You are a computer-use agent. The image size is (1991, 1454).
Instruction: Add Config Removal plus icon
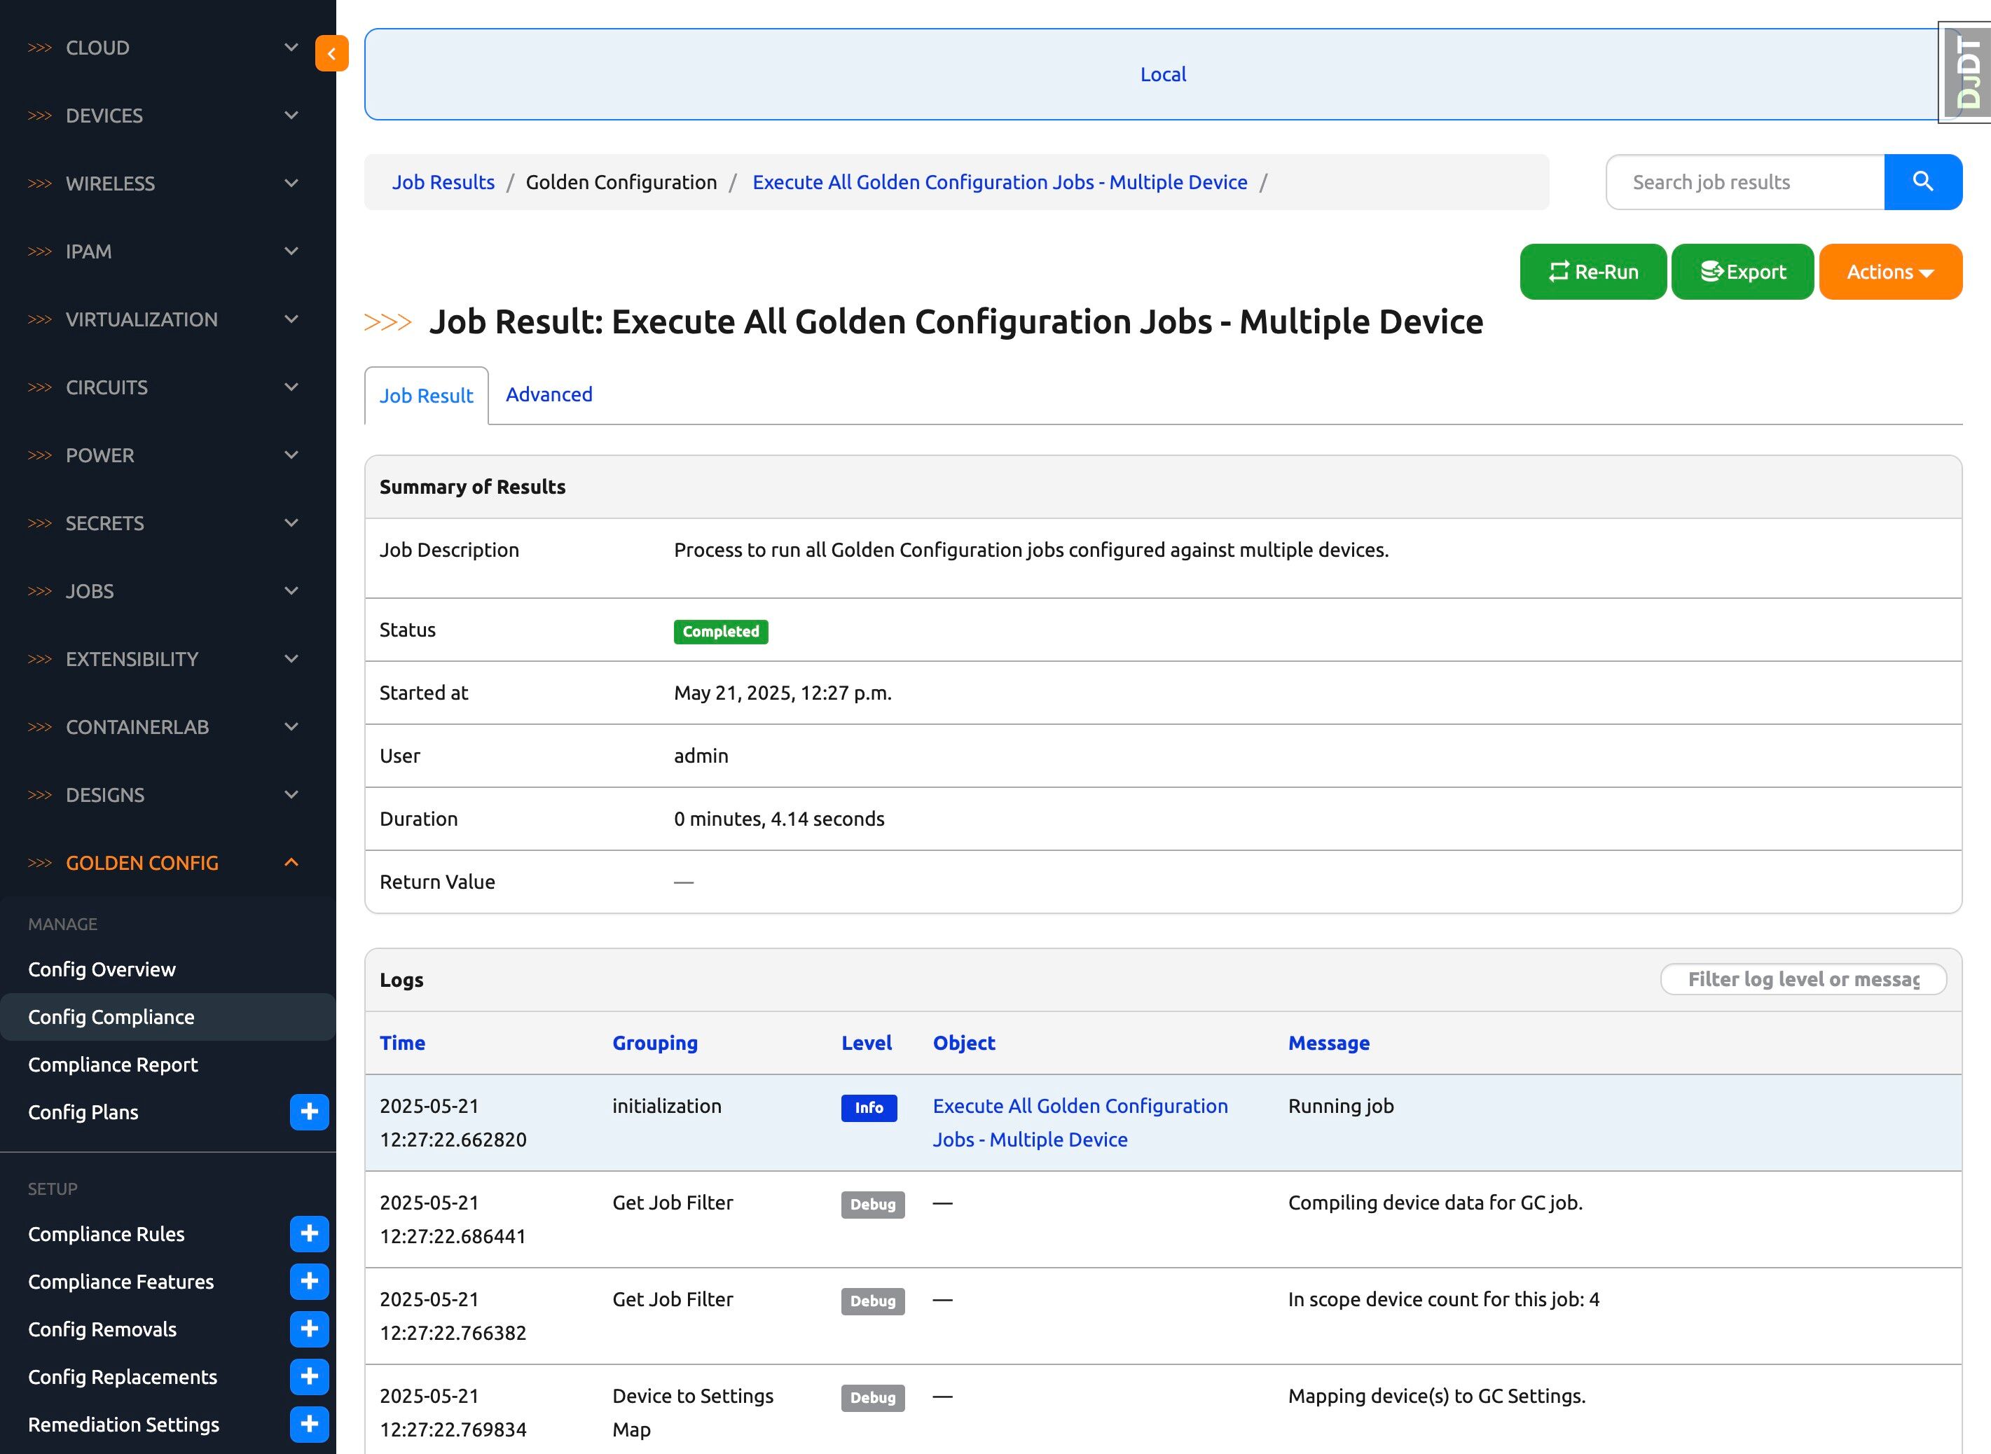(x=309, y=1328)
